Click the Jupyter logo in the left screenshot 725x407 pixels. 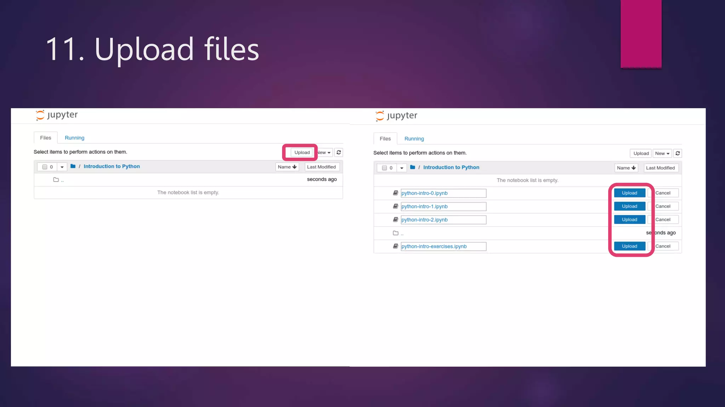[57, 115]
